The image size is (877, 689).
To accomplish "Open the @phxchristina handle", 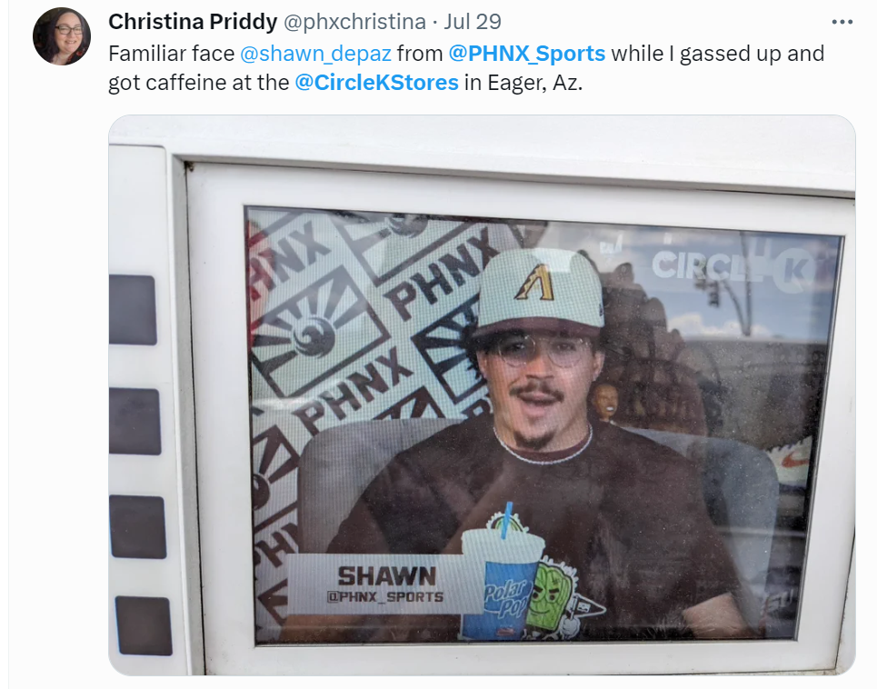I will (354, 22).
